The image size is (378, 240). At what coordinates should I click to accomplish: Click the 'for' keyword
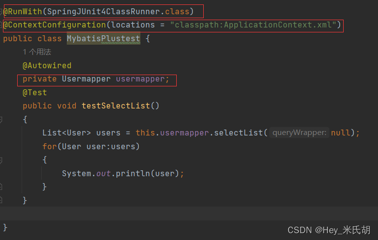pos(50,147)
